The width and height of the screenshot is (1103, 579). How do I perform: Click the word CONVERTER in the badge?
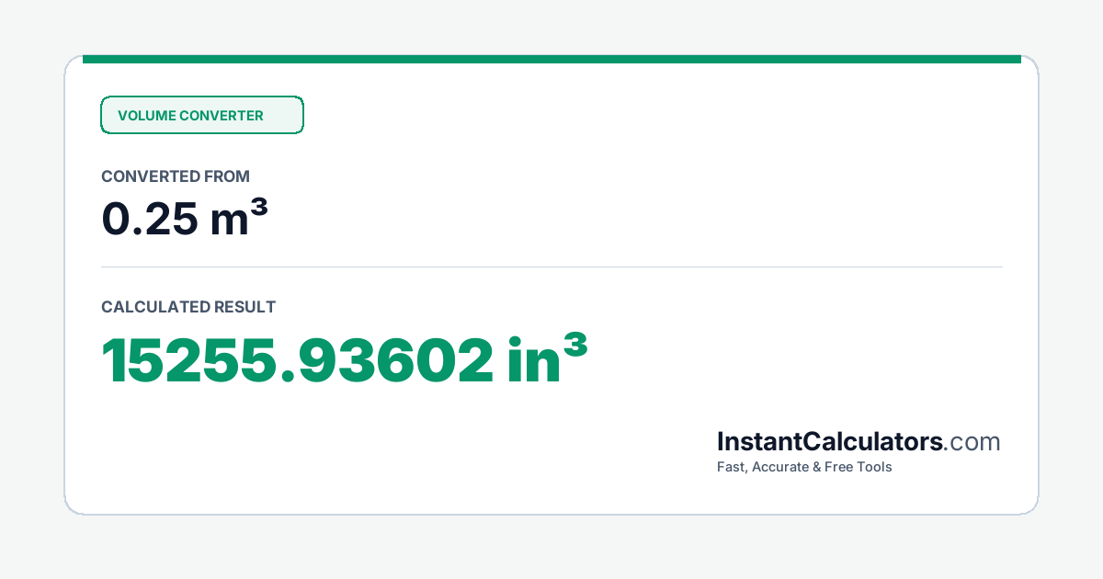(x=221, y=116)
